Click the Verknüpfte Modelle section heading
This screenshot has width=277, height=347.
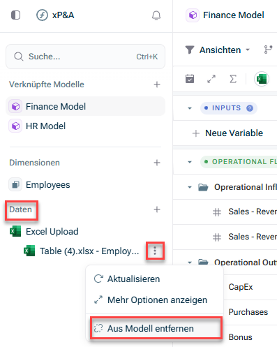tap(47, 84)
